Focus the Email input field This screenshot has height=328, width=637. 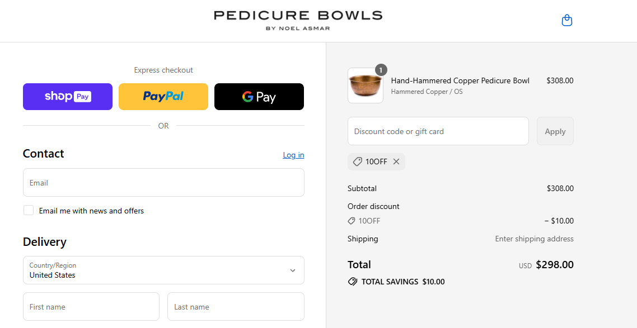(x=163, y=182)
